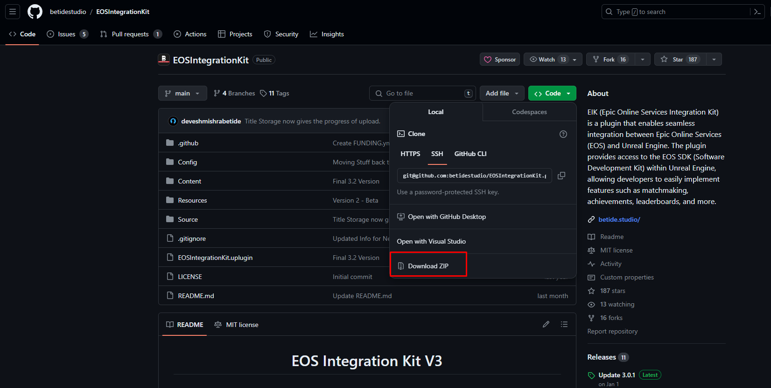
Task: Toggle Watch notifications for repository
Action: click(x=547, y=60)
